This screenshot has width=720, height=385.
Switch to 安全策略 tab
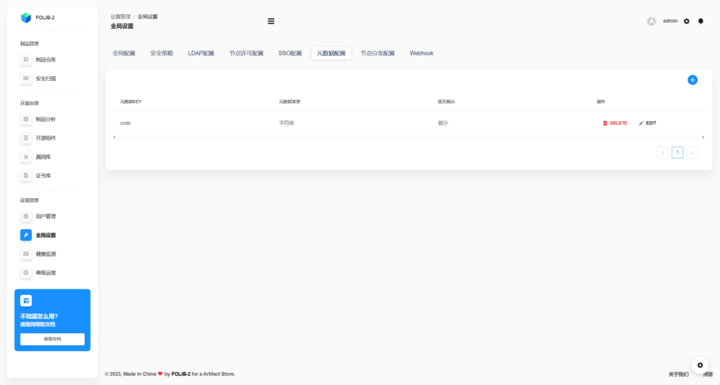point(161,53)
